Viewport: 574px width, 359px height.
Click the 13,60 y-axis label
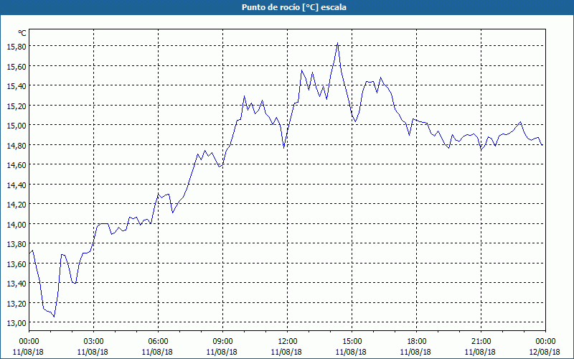tap(16, 264)
